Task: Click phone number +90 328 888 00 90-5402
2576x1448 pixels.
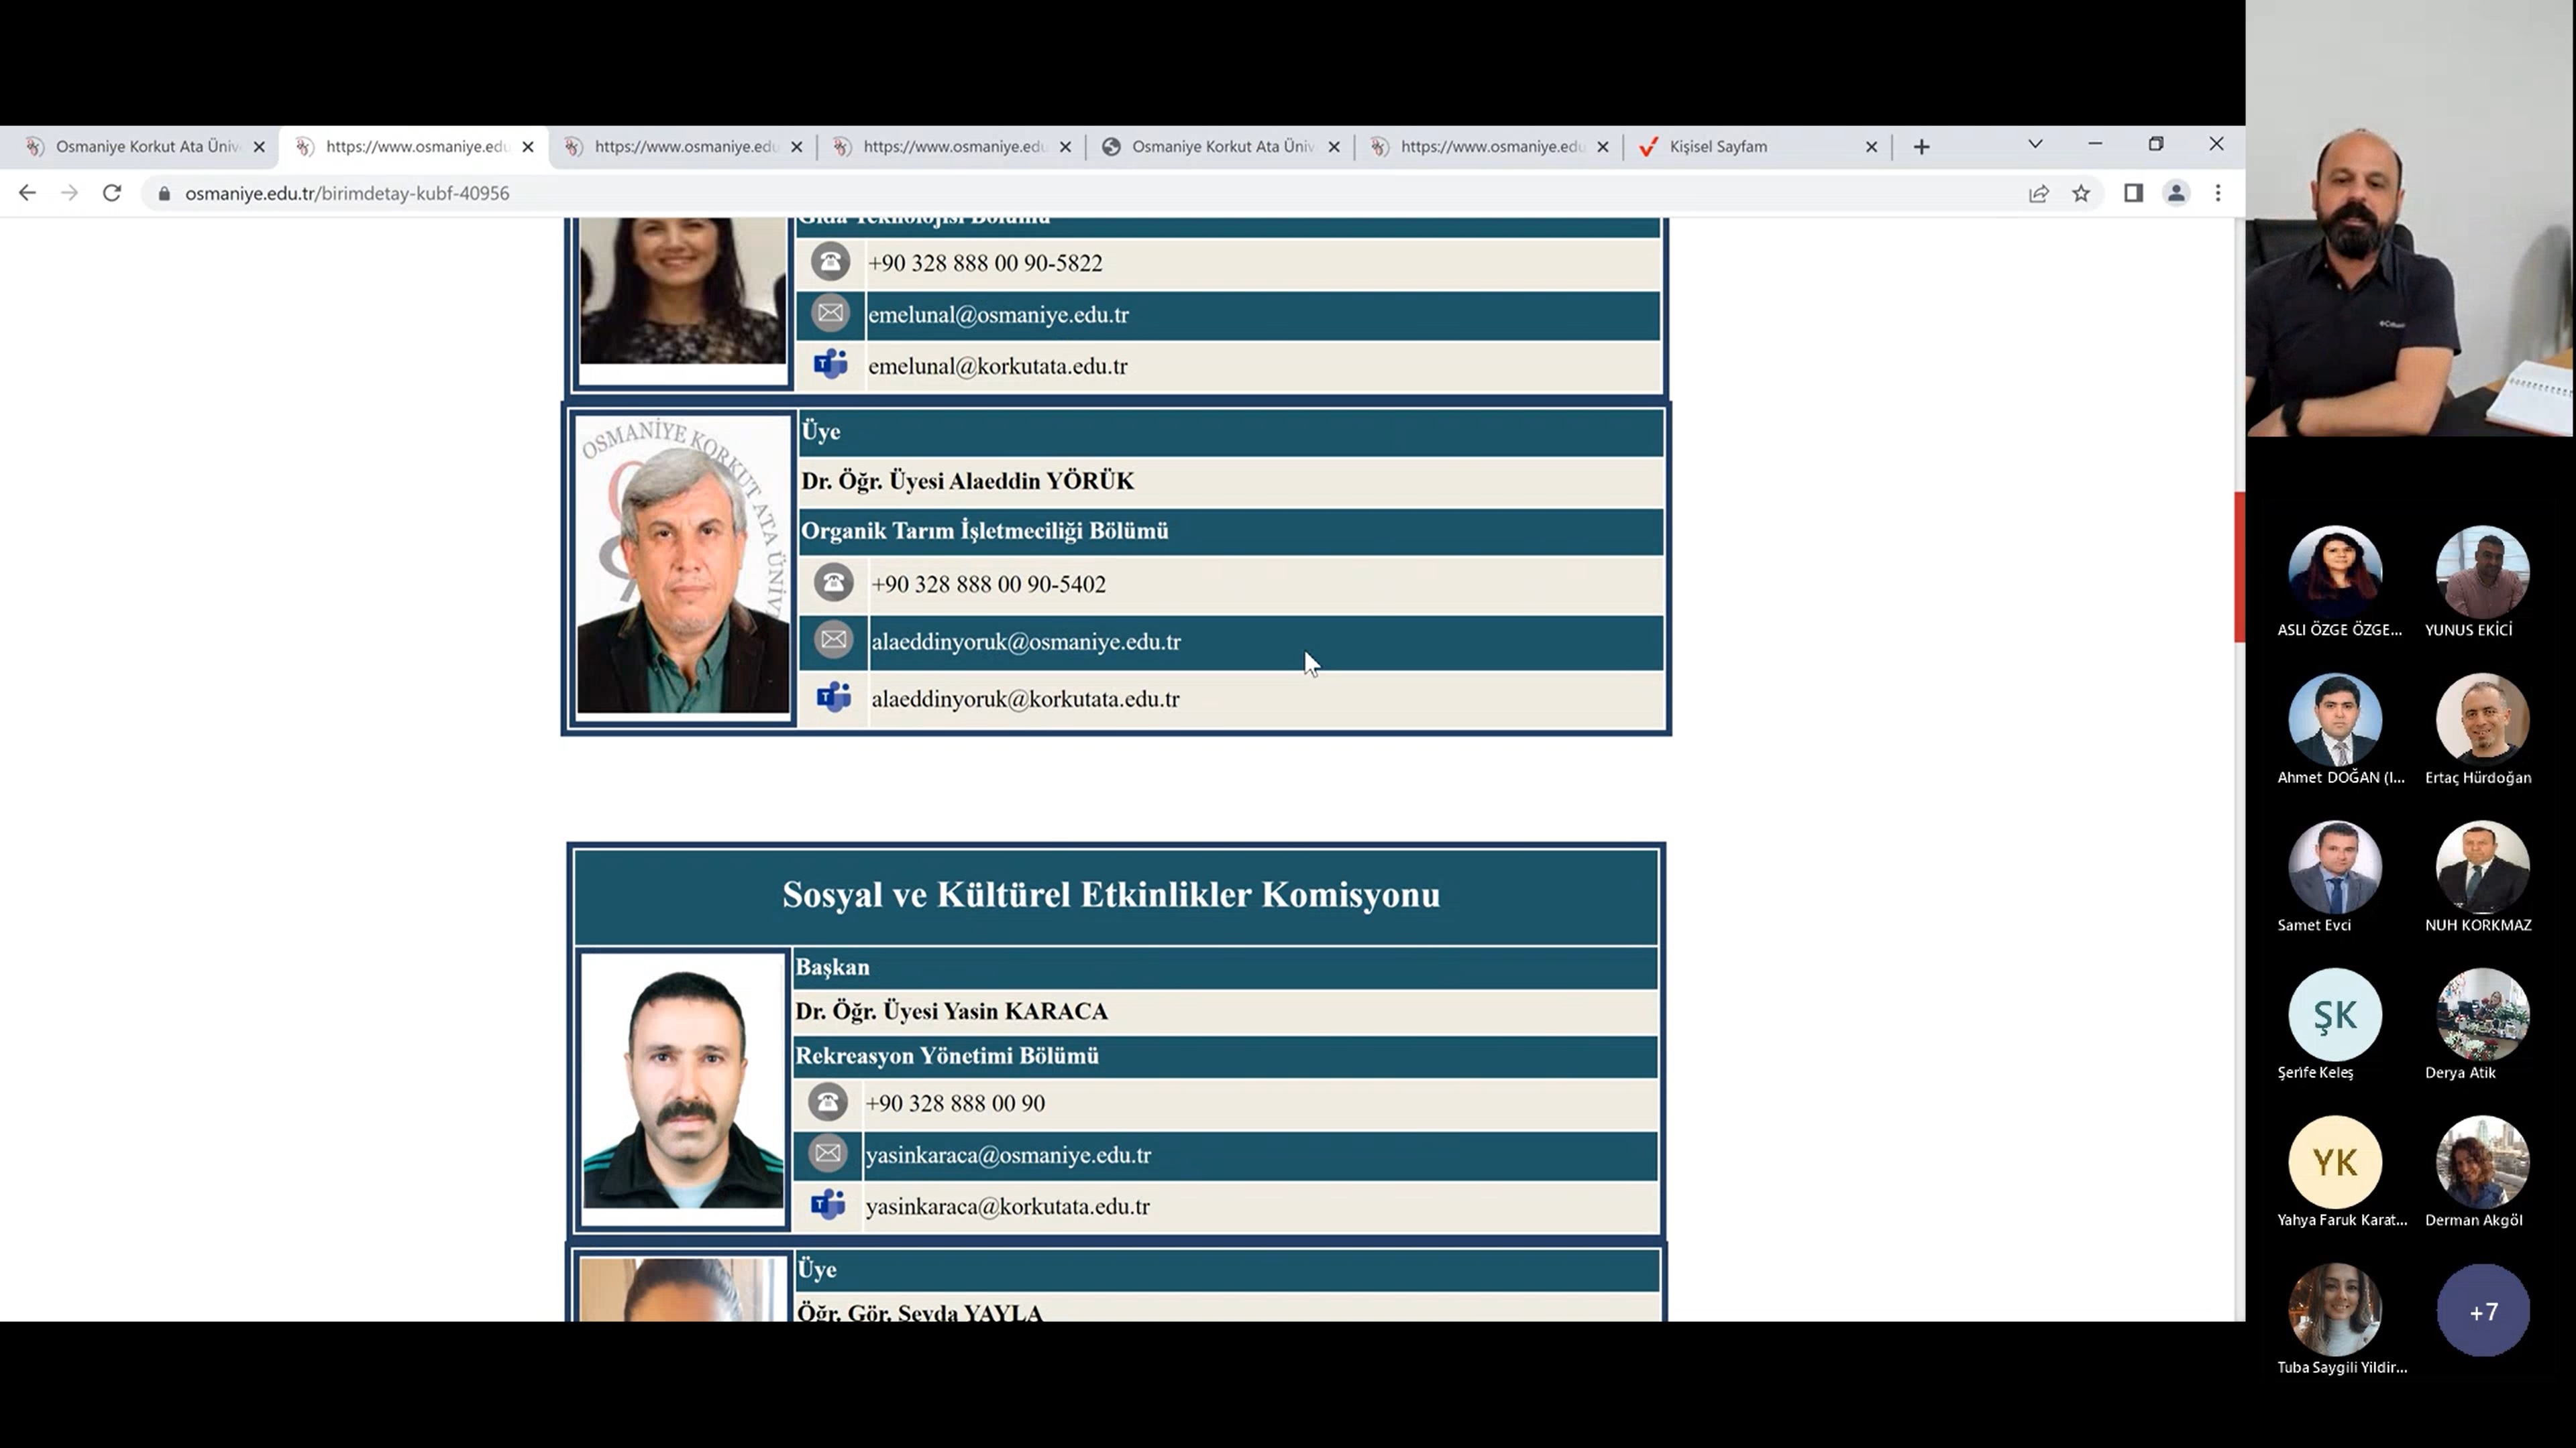Action: (988, 585)
